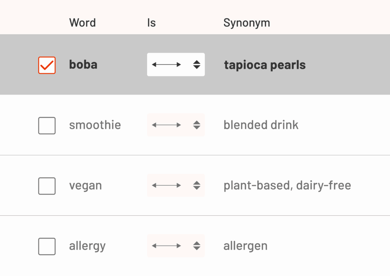390x276 pixels.
Task: Click the word smoothie
Action: point(95,125)
